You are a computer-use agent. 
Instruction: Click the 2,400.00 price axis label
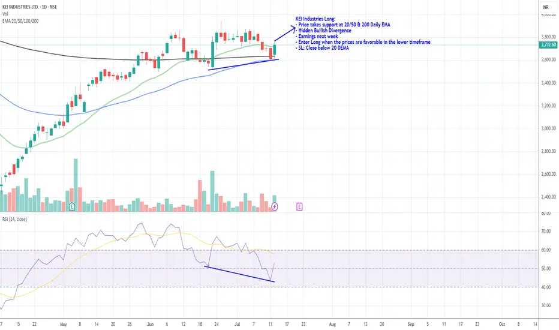[549, 197]
